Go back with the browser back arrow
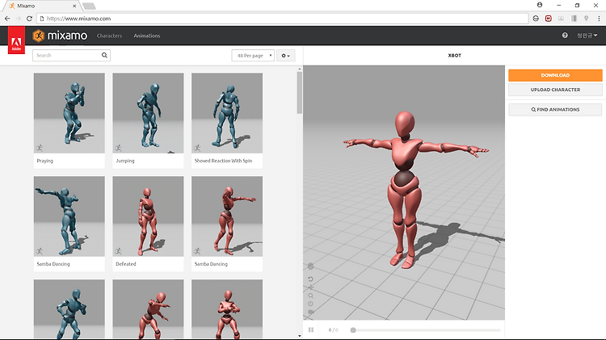The width and height of the screenshot is (606, 340). pos(7,18)
